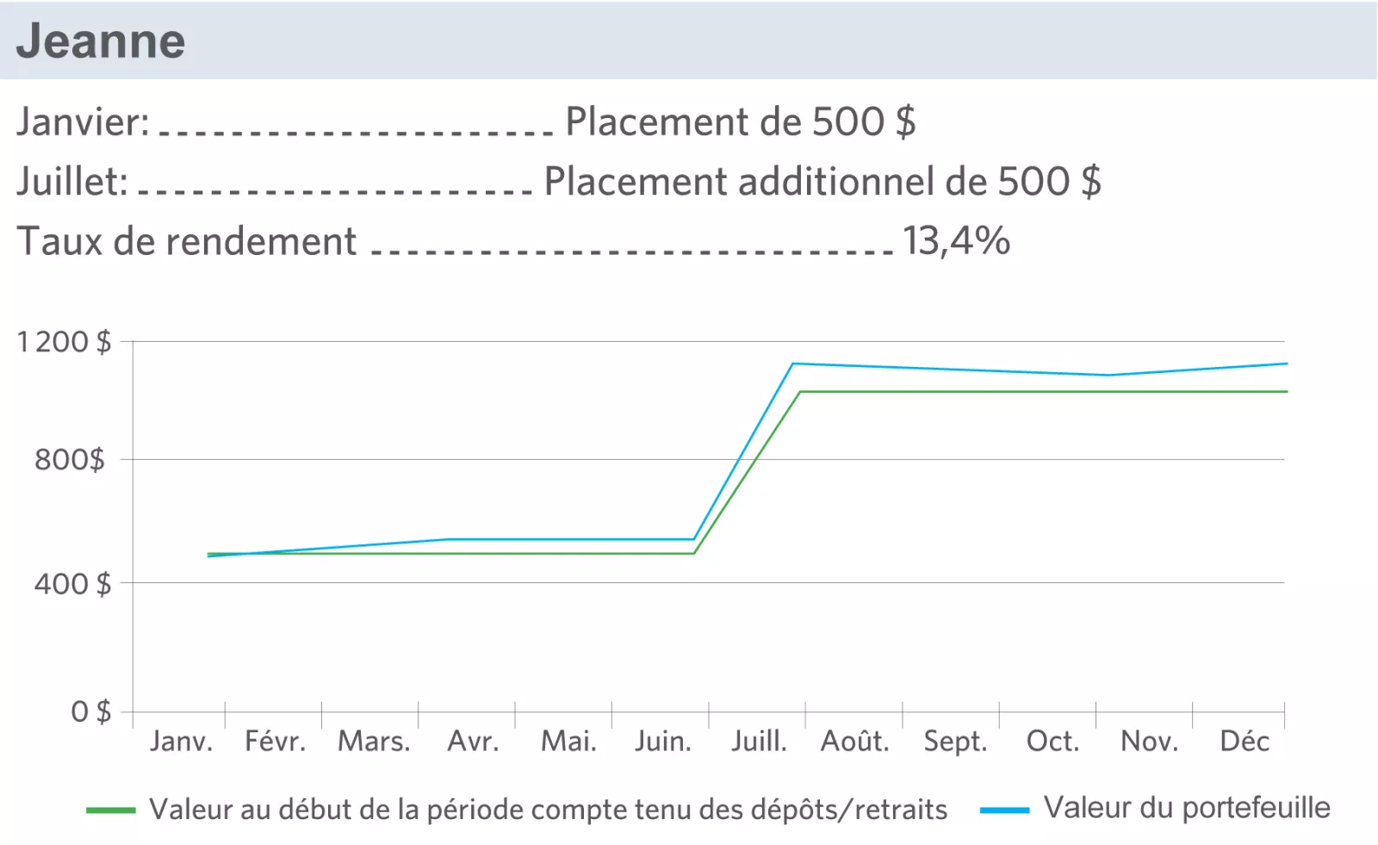Click the '800$' y-axis label
The width and height of the screenshot is (1378, 845).
(70, 460)
